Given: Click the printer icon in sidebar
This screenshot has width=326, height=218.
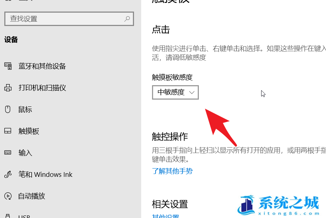Looking at the screenshot, I should point(8,88).
